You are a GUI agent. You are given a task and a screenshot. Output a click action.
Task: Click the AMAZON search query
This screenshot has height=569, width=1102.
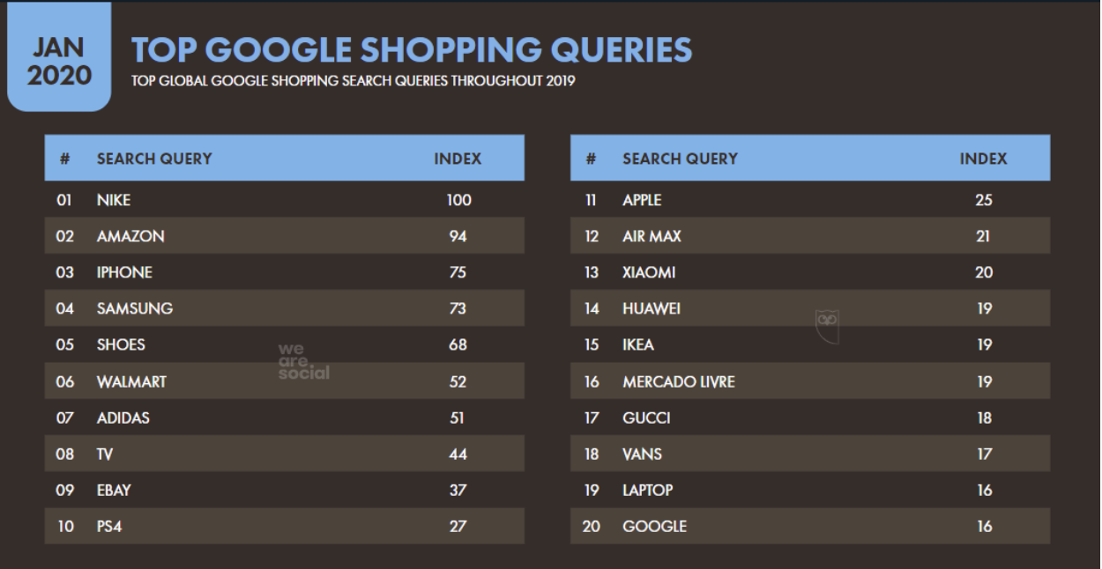point(130,236)
